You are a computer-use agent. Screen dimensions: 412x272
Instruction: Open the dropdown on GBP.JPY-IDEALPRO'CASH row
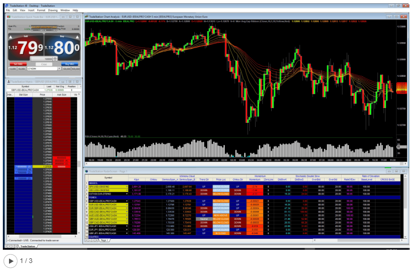(127, 233)
